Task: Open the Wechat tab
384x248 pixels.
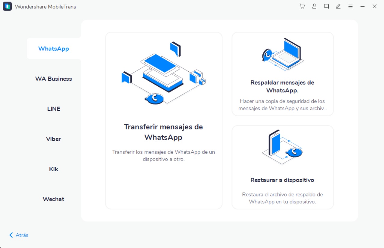Action: click(54, 199)
